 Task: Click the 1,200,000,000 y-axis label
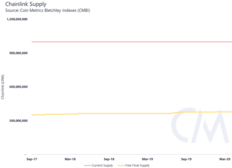click(17, 19)
